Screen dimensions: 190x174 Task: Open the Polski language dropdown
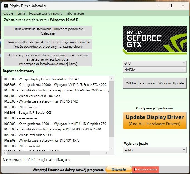pyautogui.click(x=154, y=150)
